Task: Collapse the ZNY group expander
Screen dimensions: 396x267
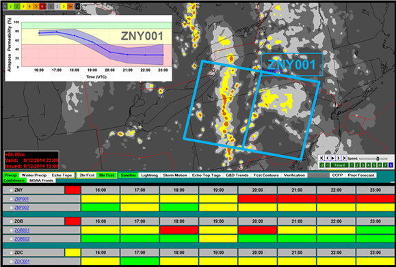Action: point(5,190)
